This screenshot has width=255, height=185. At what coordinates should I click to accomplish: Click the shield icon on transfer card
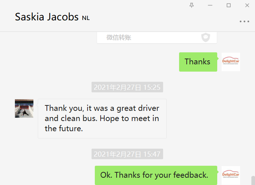tap(206, 37)
